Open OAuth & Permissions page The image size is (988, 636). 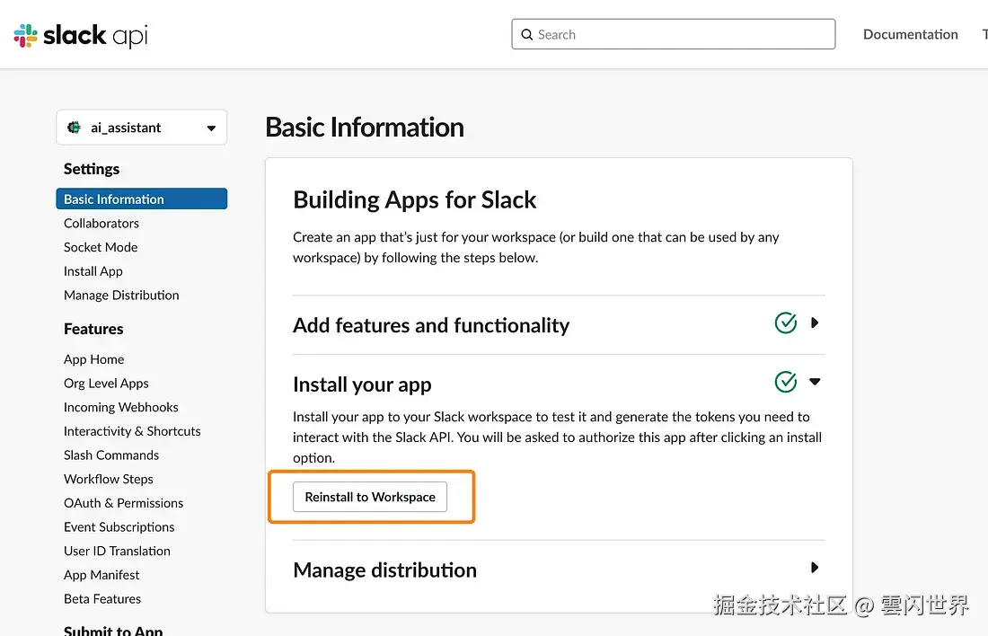[123, 503]
